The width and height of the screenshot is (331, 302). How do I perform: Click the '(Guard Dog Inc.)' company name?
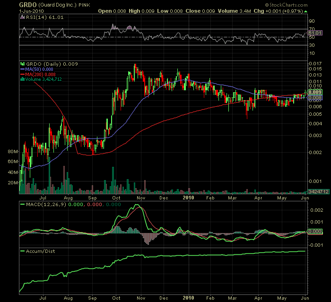click(57, 5)
